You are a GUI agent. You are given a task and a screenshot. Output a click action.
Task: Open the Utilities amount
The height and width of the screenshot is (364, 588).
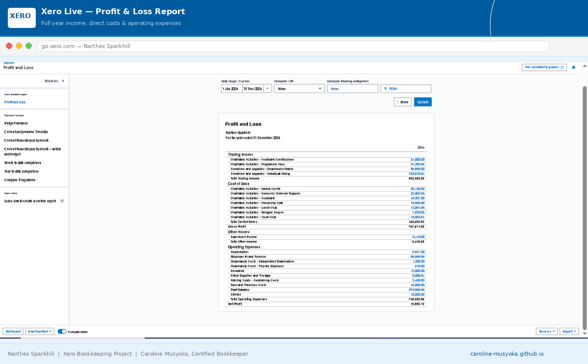(417, 294)
